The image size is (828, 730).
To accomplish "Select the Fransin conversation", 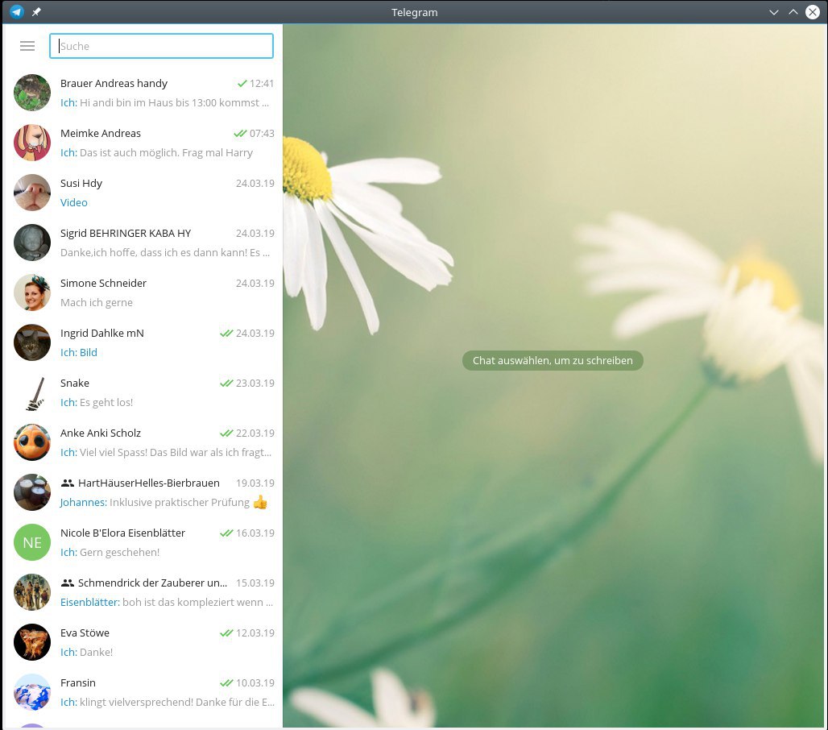I will pos(145,692).
